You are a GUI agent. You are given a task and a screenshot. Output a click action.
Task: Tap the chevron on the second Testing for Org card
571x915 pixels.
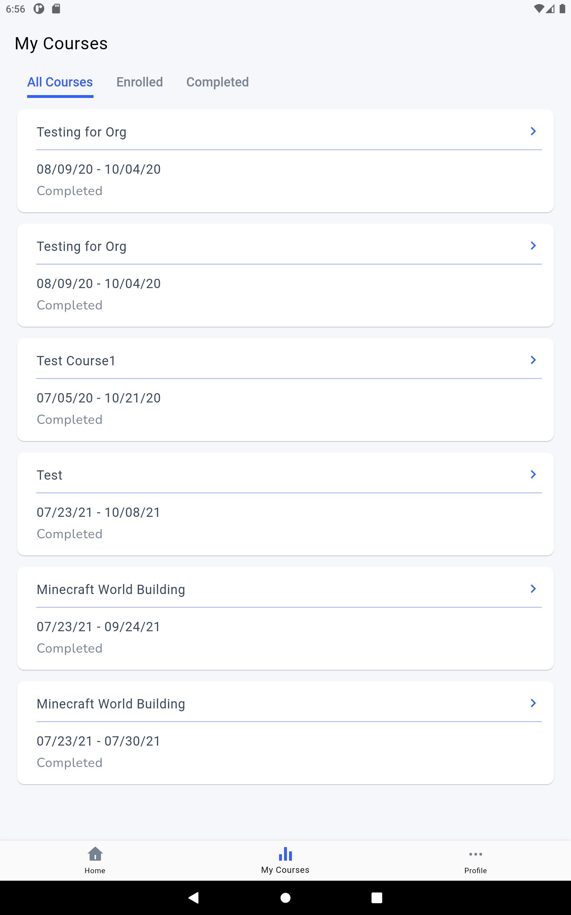[533, 246]
